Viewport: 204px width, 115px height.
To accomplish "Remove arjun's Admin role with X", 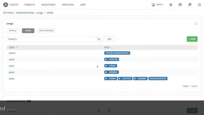I will click(x=106, y=66).
